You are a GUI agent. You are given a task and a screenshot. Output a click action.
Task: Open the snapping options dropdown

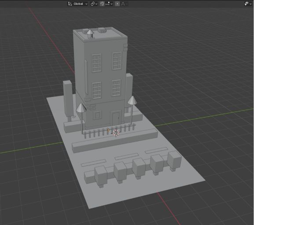[109, 4]
